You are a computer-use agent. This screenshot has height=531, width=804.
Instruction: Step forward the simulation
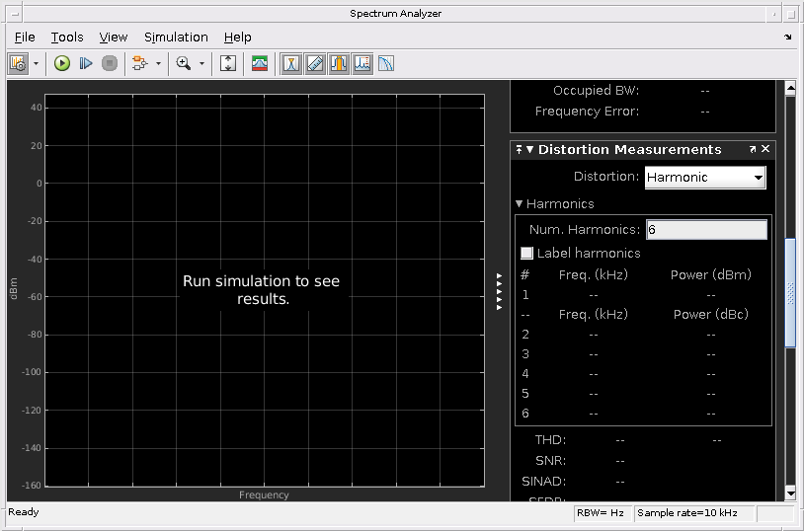(x=86, y=63)
